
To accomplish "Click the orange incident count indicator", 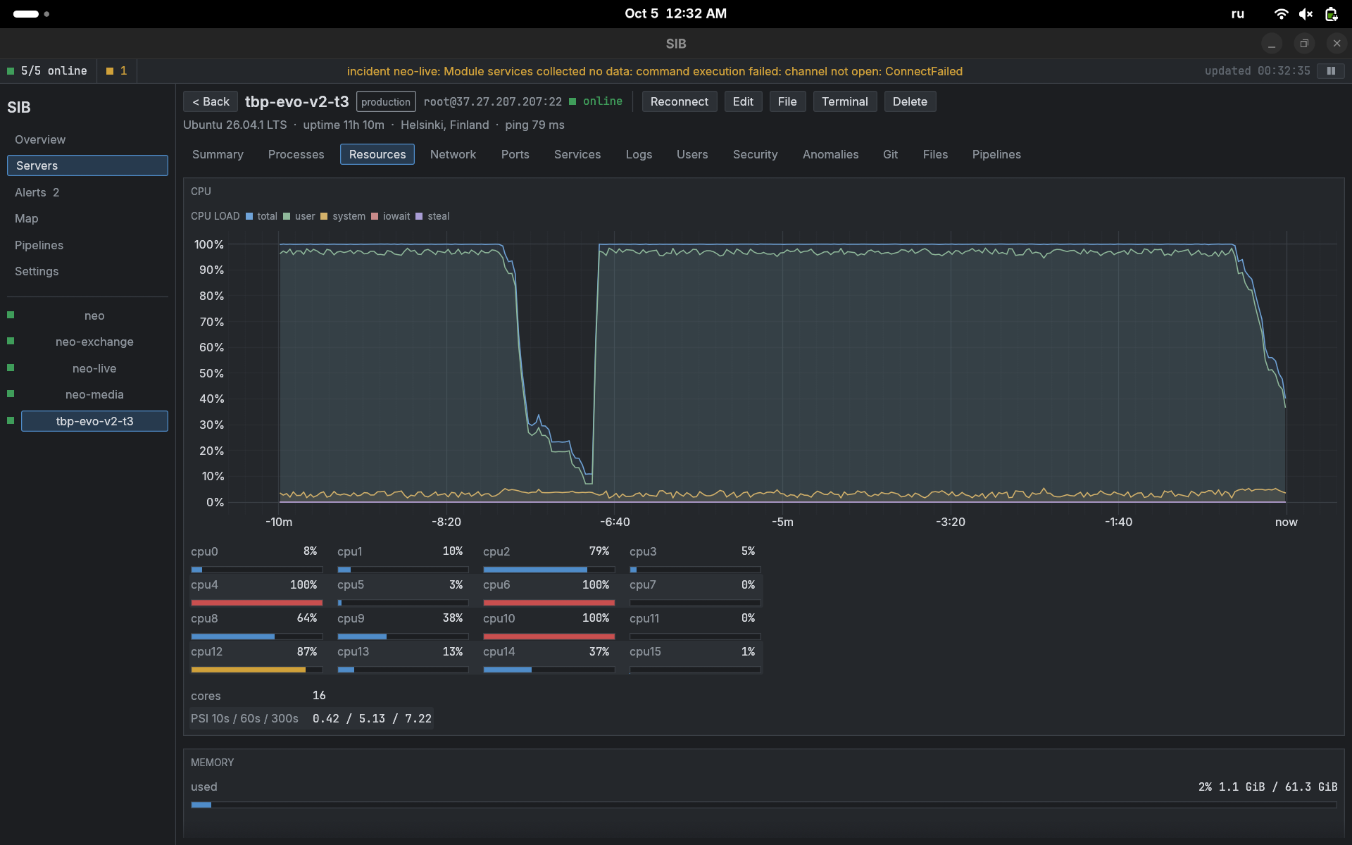I will [117, 71].
